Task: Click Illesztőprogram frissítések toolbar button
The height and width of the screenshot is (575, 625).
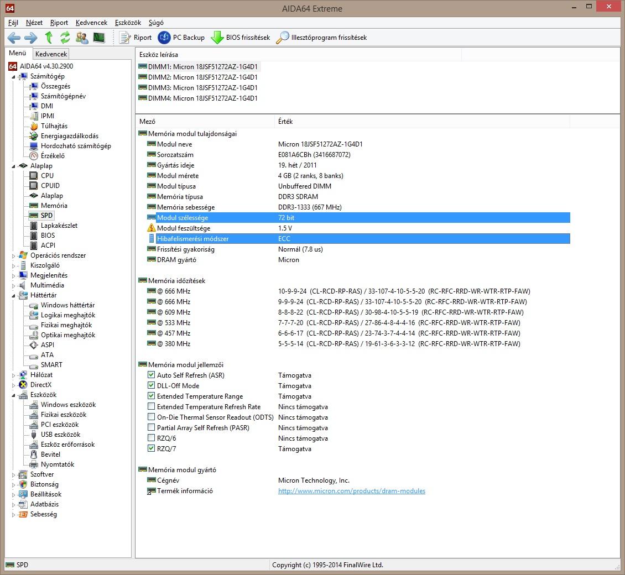Action: [321, 38]
